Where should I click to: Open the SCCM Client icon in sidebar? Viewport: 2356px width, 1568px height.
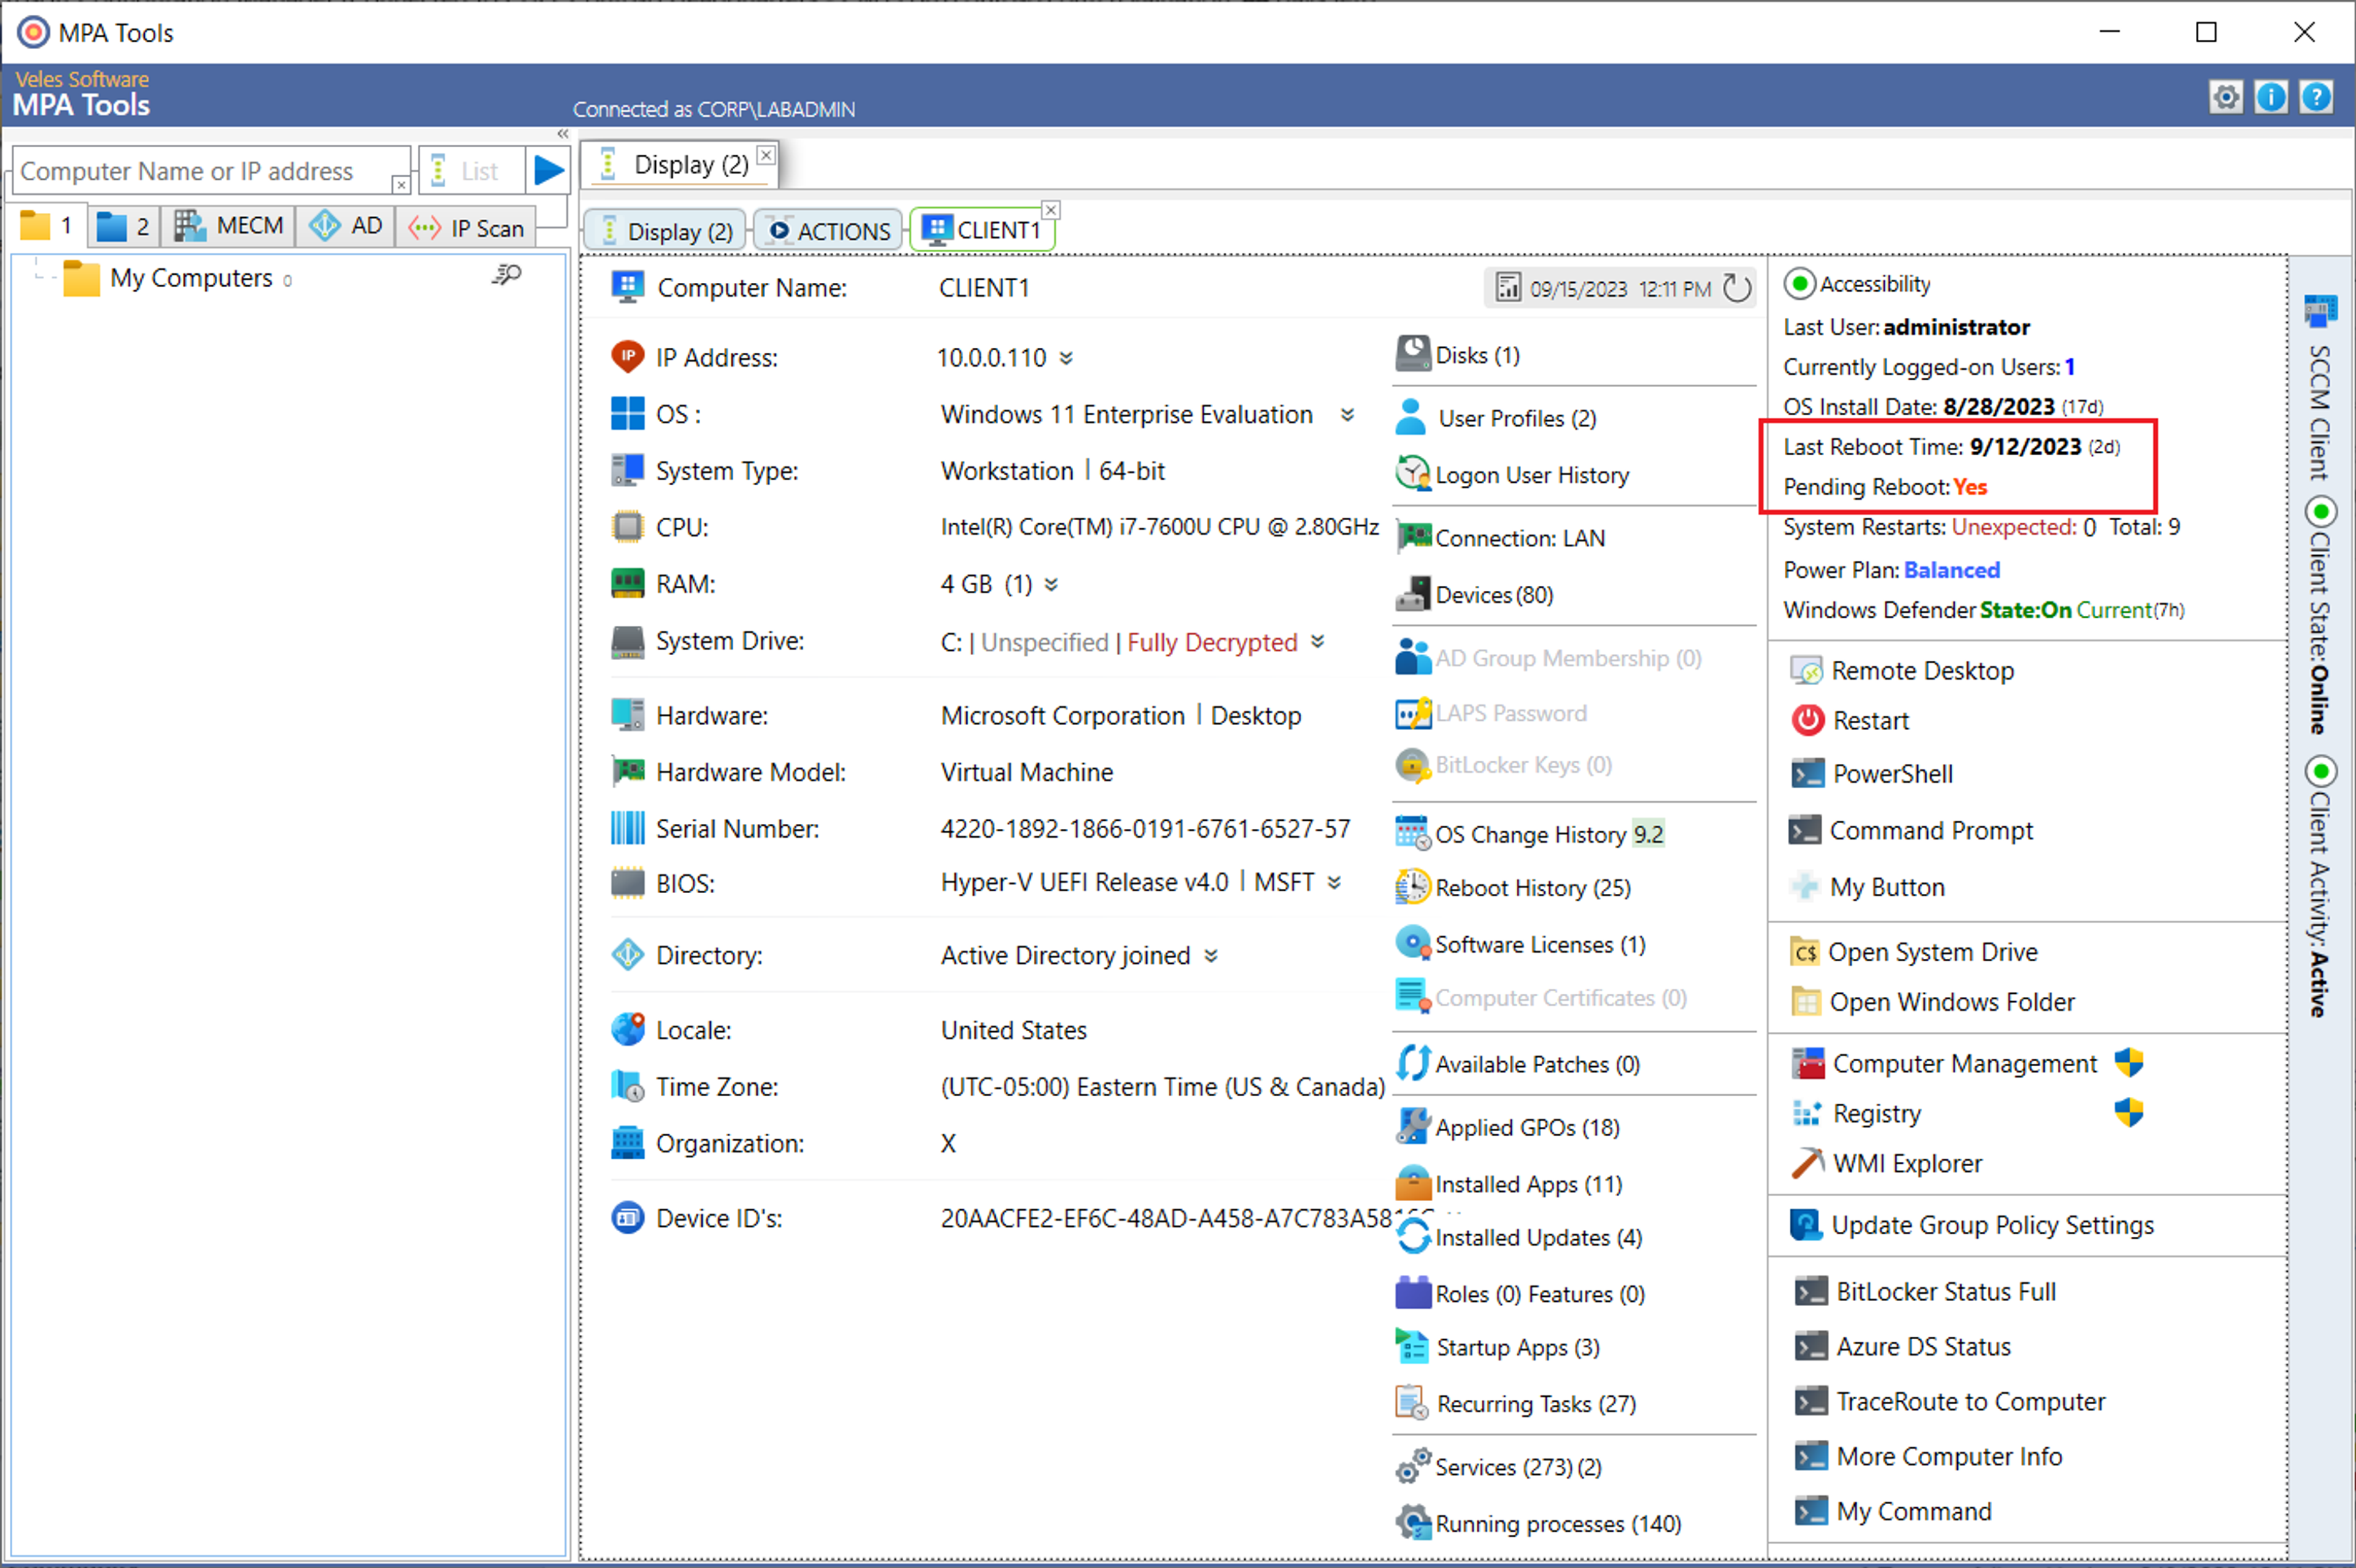click(x=2320, y=310)
